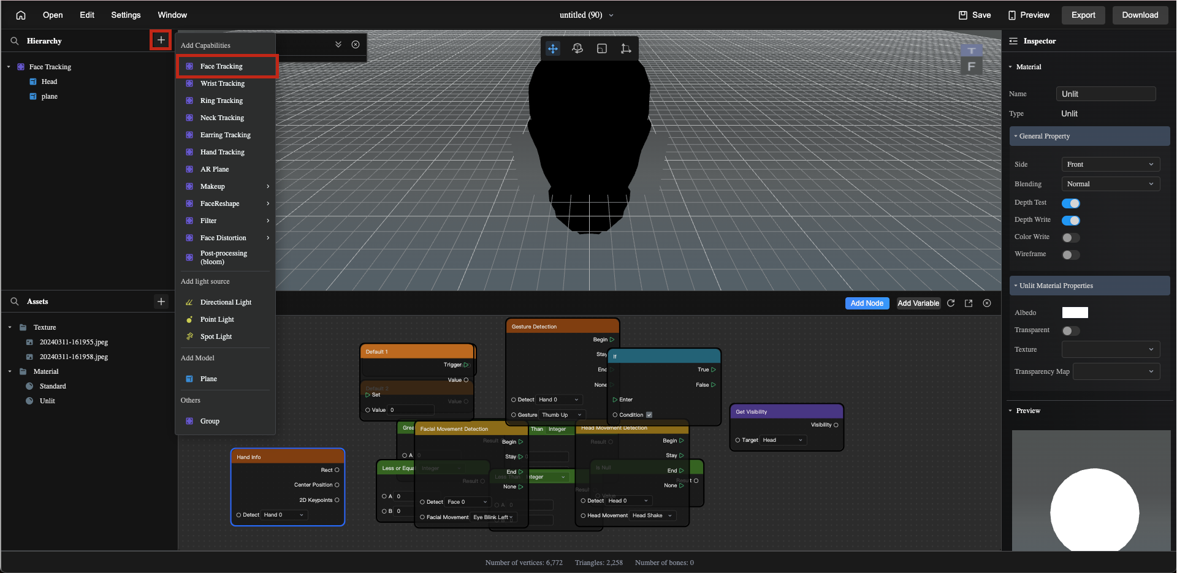Click the Download button
The height and width of the screenshot is (573, 1177).
pos(1140,15)
